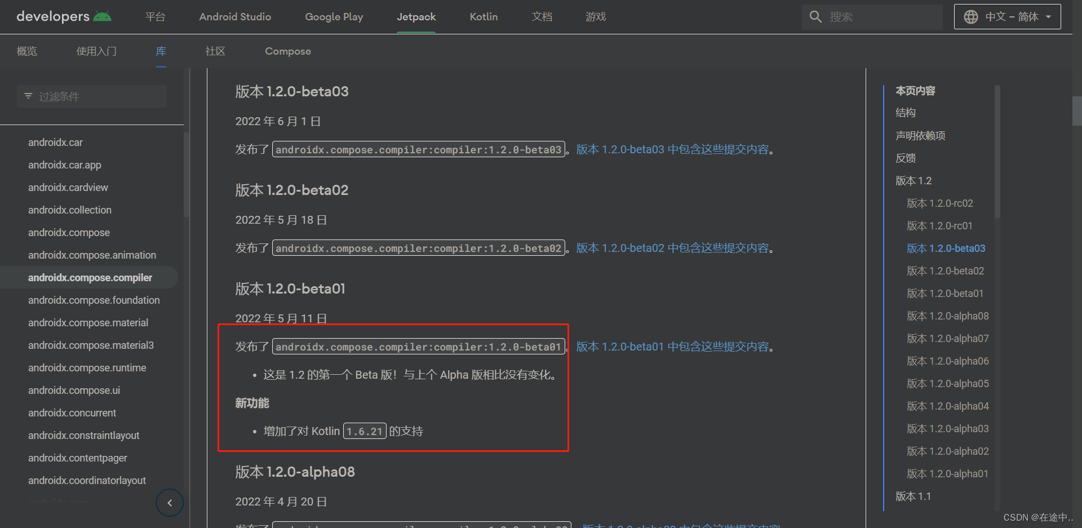Select the Jetpack top menu
Image resolution: width=1082 pixels, height=528 pixels.
pyautogui.click(x=416, y=17)
